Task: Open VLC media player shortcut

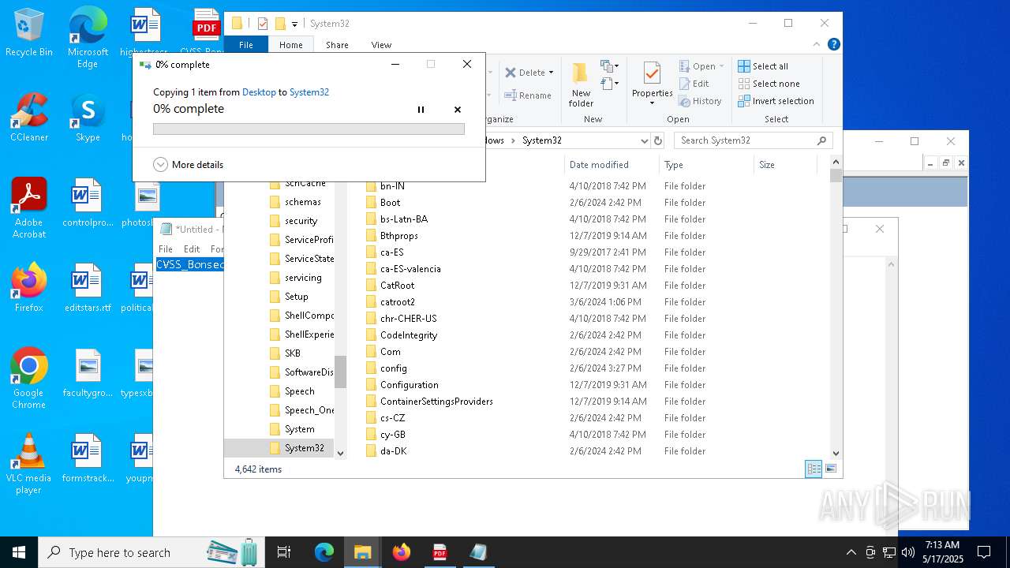Action: pos(29,464)
